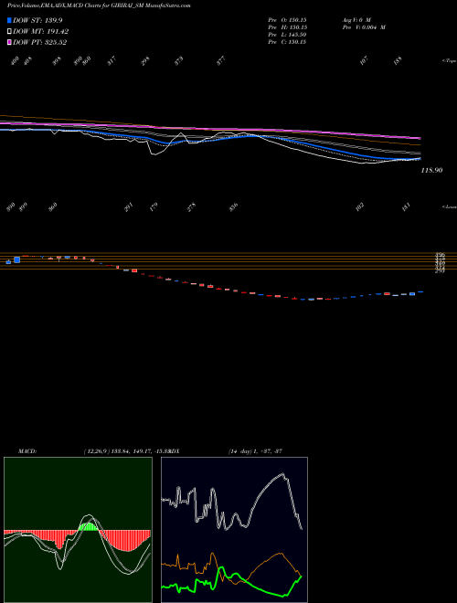Click the last blue candle on right end
The image size is (457, 603).
(x=420, y=291)
